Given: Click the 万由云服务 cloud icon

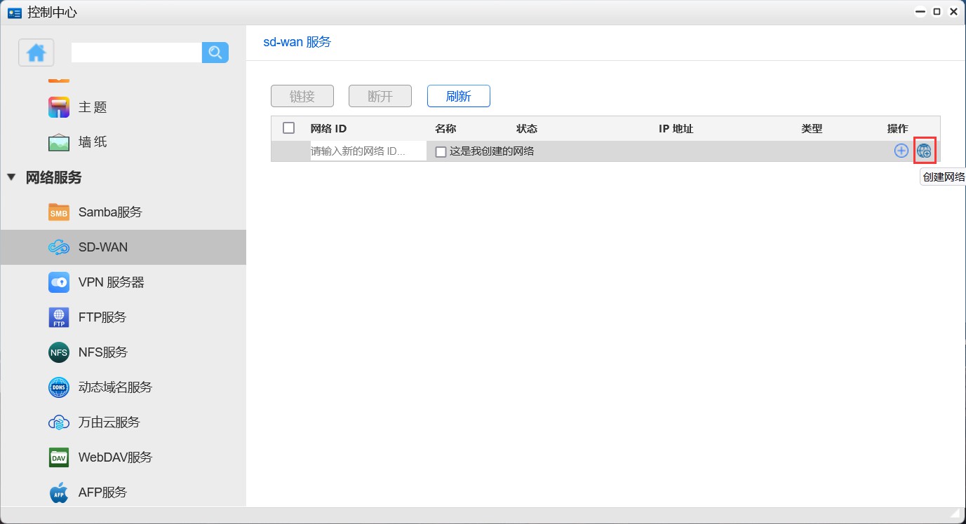Looking at the screenshot, I should coord(58,422).
